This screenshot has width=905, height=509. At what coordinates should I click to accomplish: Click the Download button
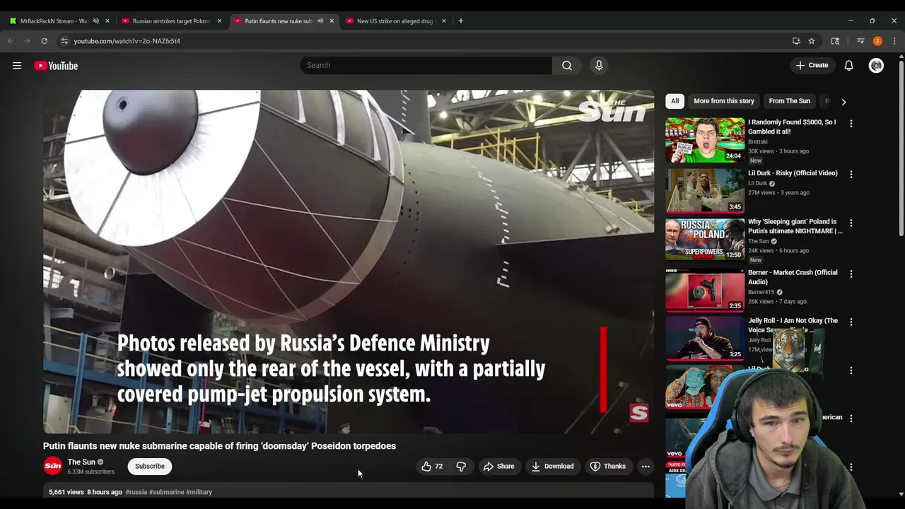552,466
